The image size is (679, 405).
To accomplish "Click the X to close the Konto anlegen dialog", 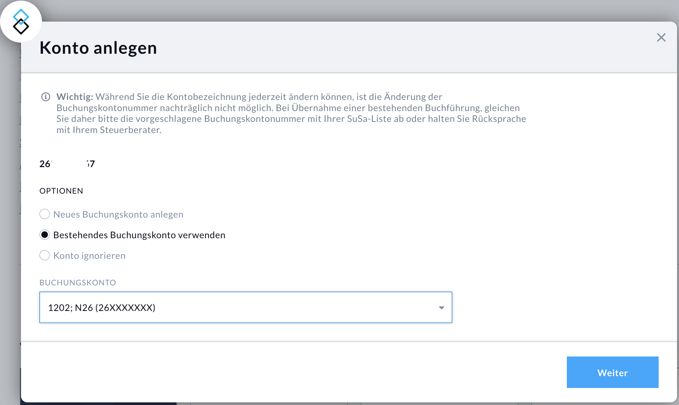I will tap(661, 38).
